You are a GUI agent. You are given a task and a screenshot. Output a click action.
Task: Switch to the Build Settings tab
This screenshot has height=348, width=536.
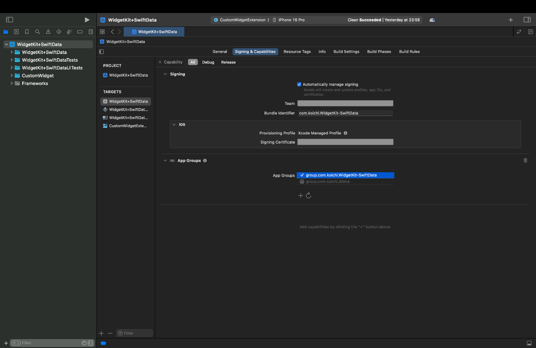pyautogui.click(x=346, y=52)
